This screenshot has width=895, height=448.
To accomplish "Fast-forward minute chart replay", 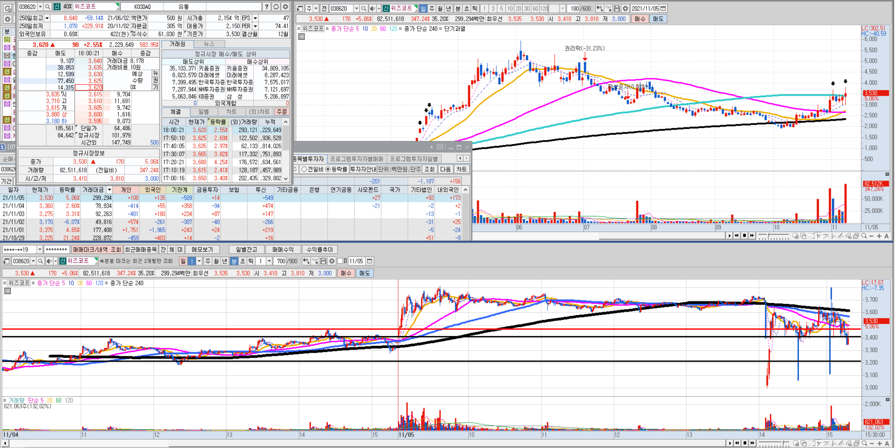I will pos(752,443).
